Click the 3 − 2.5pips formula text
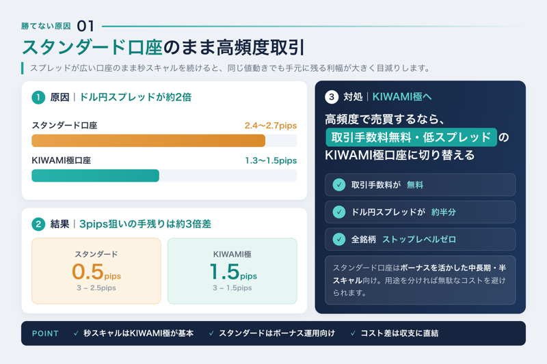This screenshot has width=547, height=364. [96, 288]
